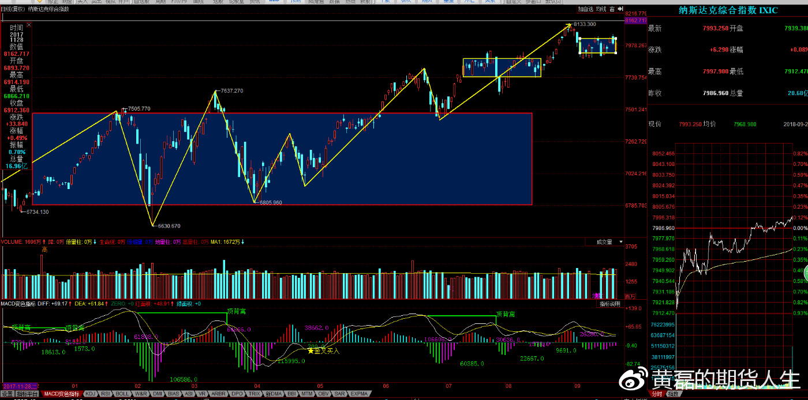
Task: Click the 7505.770 price label
Action: 139,108
